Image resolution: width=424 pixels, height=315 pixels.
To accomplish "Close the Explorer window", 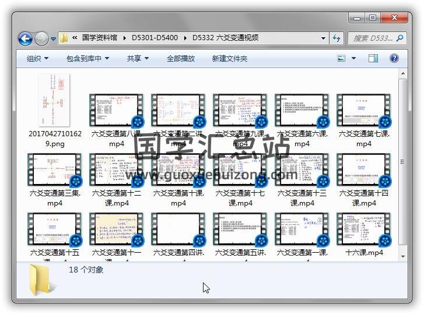I will [x=394, y=18].
